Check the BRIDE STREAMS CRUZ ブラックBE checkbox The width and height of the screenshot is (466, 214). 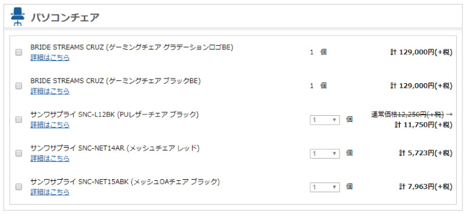[19, 86]
